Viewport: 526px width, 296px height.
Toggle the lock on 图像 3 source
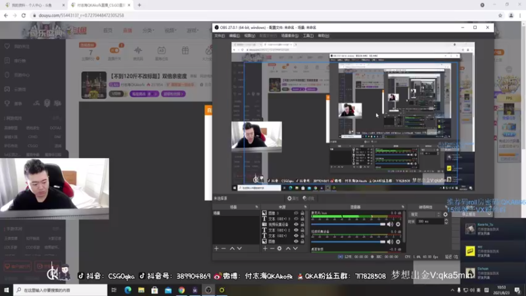click(x=302, y=213)
